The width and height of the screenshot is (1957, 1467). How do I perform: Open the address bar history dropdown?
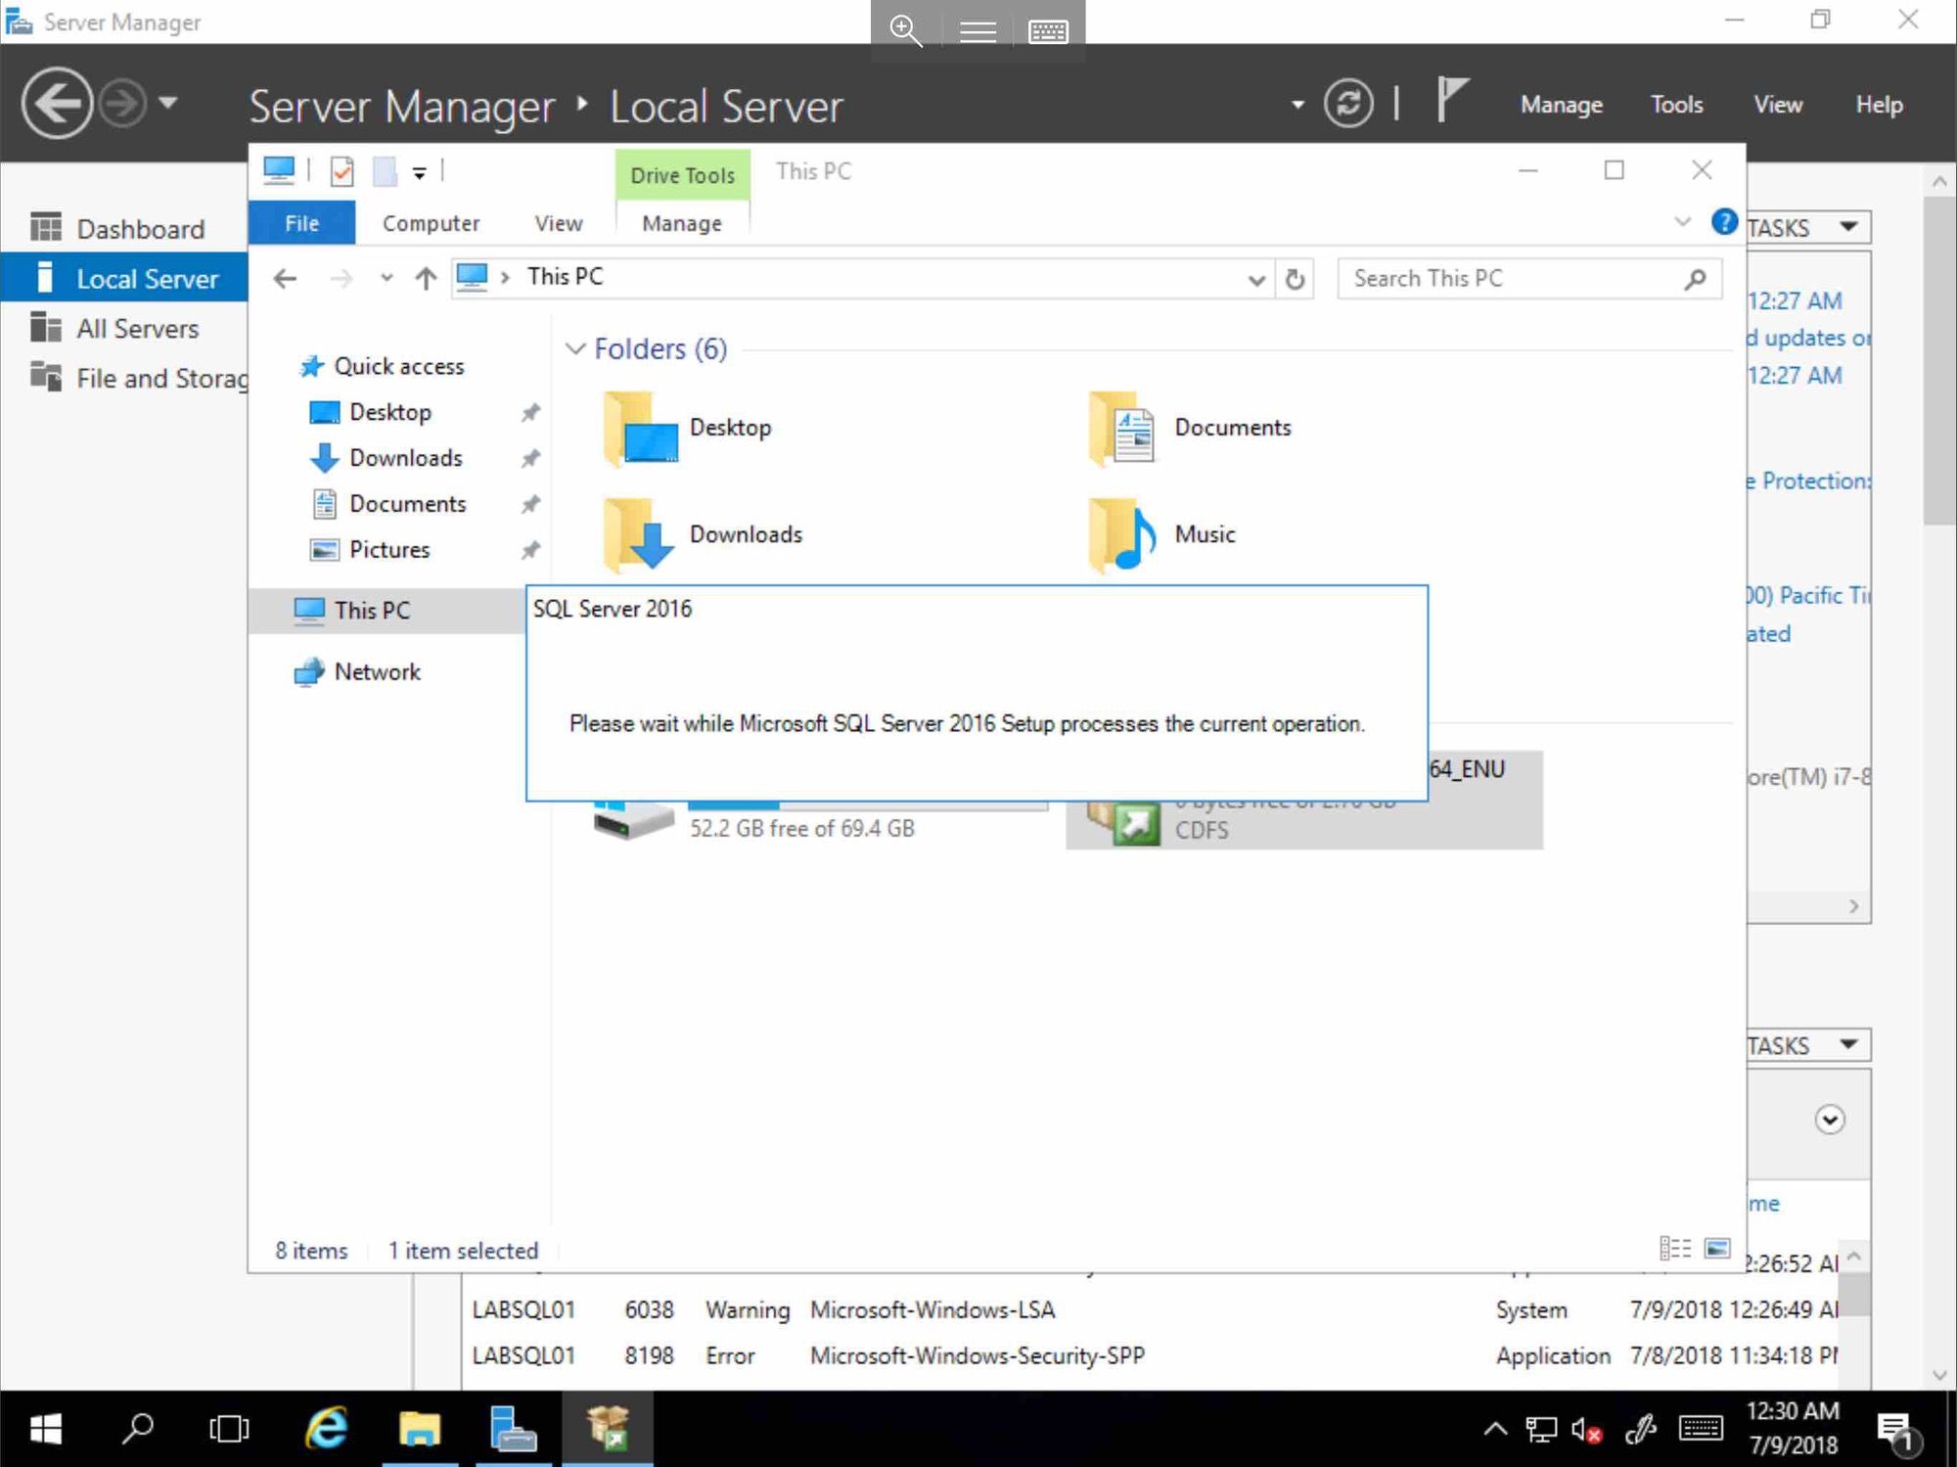1256,280
